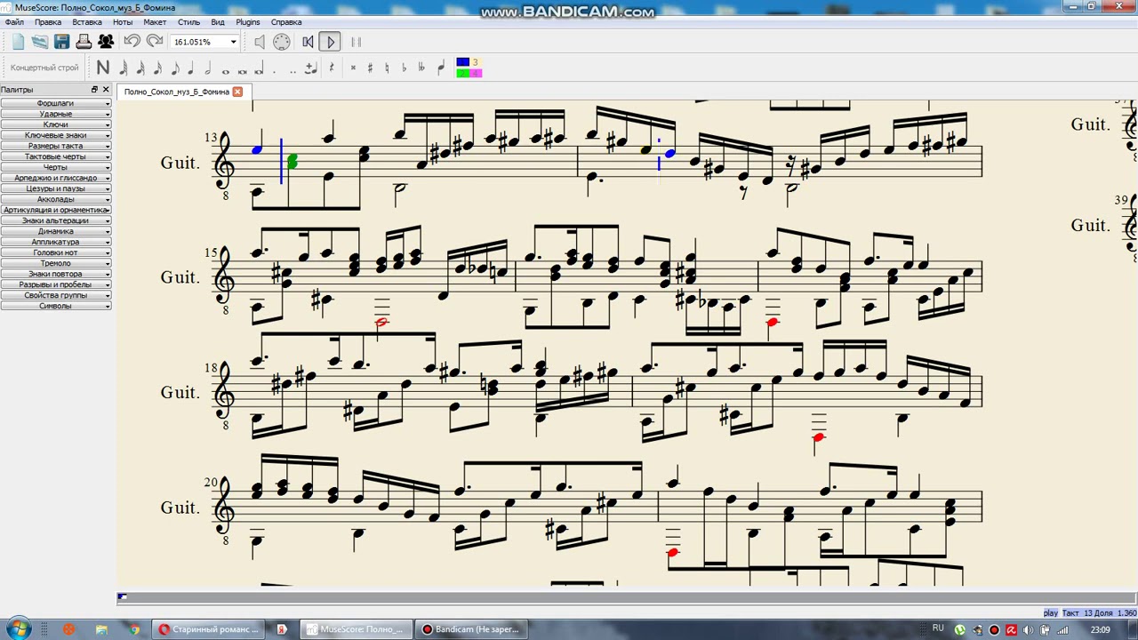
Task: Select the longa note duration
Action: point(259,68)
